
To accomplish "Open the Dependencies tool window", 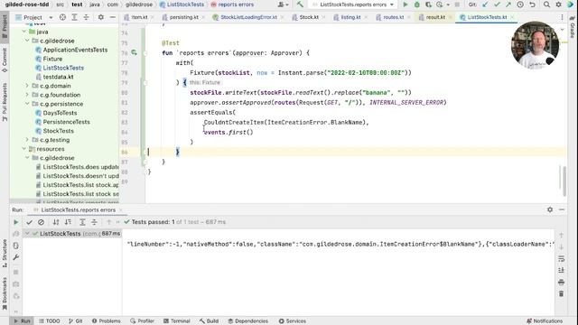I will tap(248, 321).
